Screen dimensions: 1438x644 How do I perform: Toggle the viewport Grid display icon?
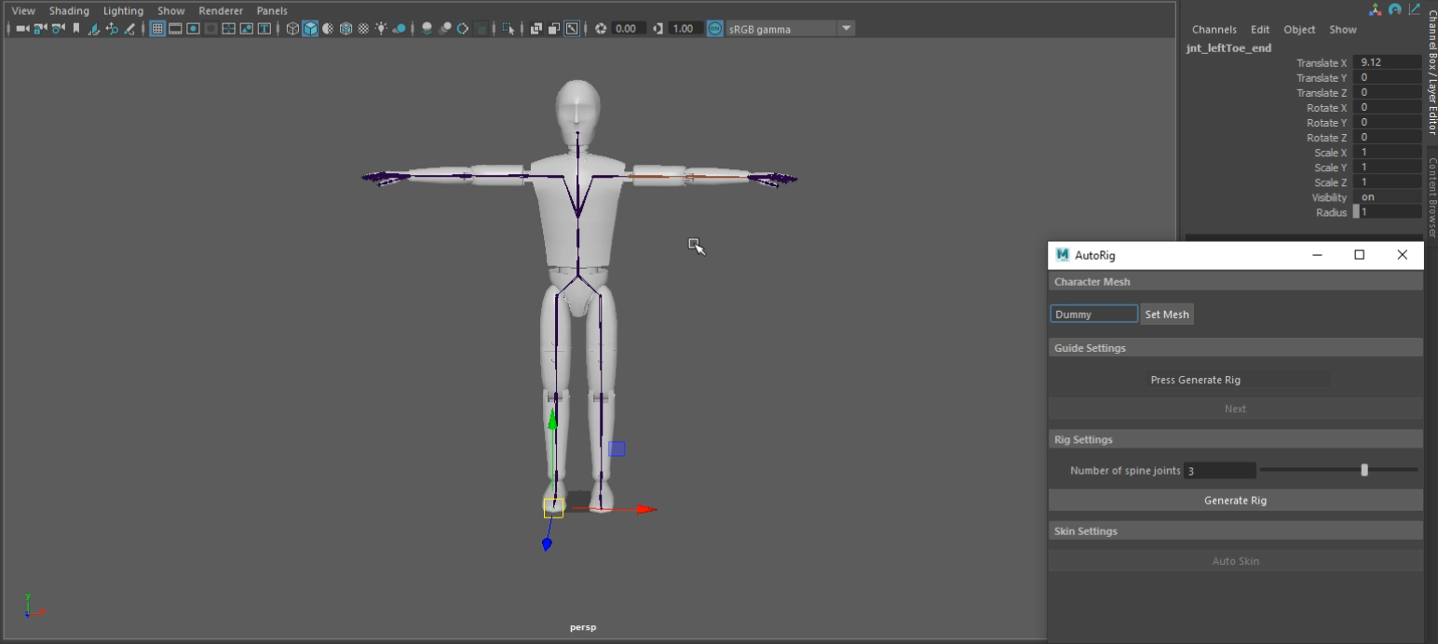click(x=157, y=28)
